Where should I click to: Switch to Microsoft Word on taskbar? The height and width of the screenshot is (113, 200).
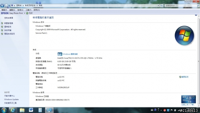pyautogui.click(x=31, y=110)
